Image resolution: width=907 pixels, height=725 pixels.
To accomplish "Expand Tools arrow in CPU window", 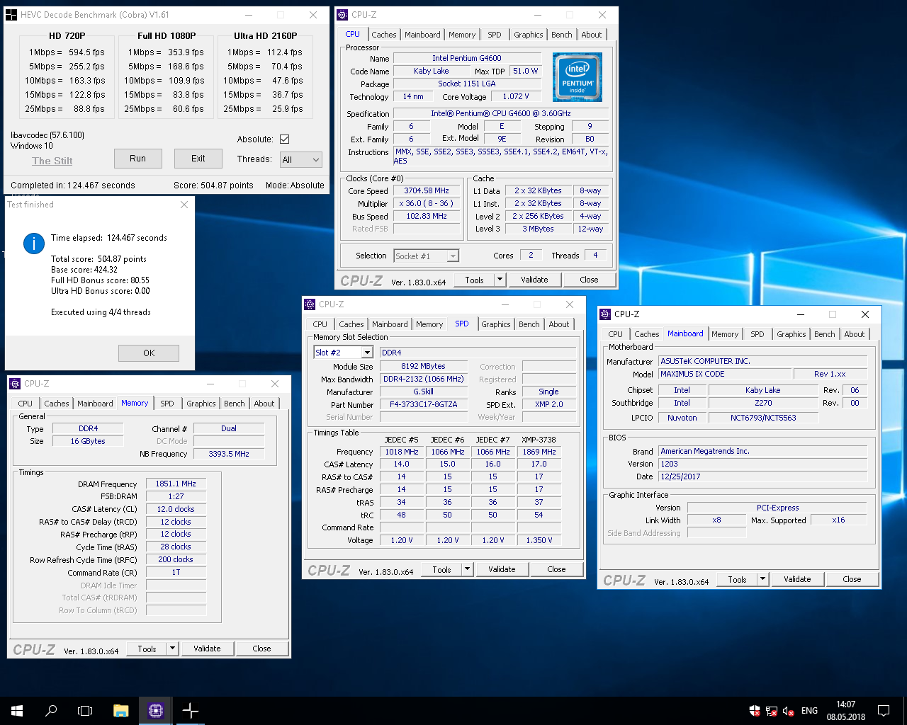I will [x=500, y=280].
